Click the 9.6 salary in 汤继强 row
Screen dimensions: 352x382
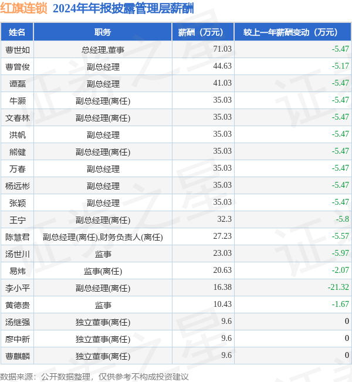[226, 322]
